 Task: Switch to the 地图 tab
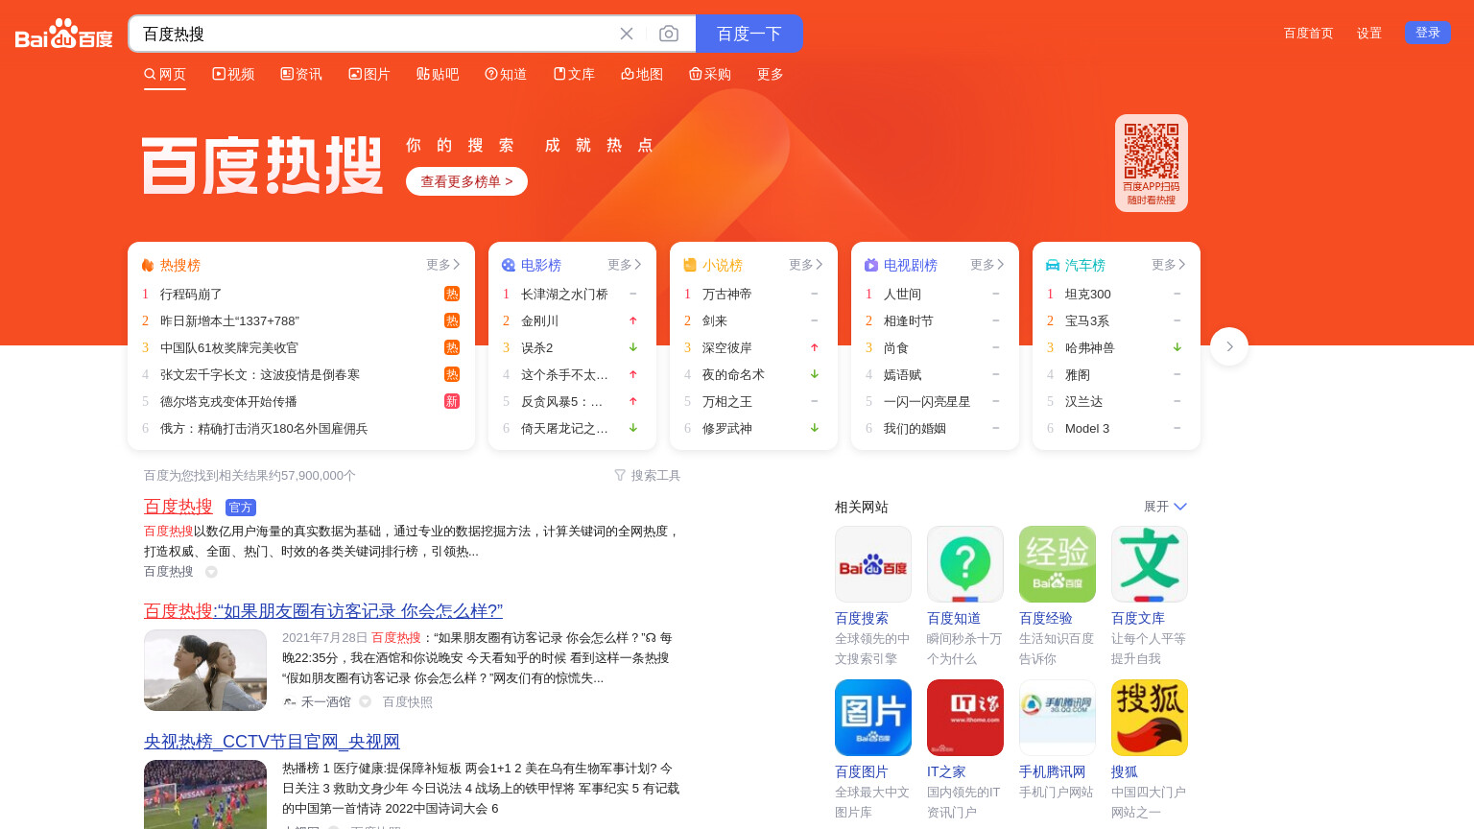point(642,74)
